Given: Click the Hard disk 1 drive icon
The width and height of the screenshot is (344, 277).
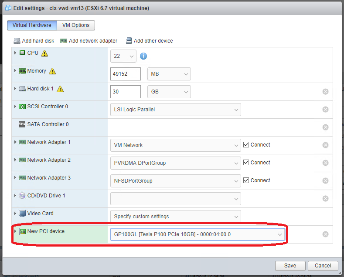Looking at the screenshot, I should (x=22, y=89).
